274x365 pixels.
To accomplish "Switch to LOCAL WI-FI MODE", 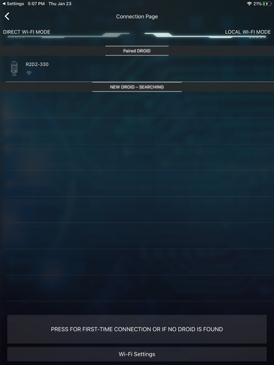I will point(248,32).
